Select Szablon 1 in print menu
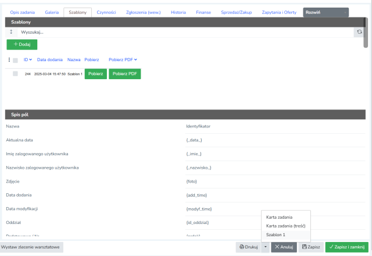 (x=286, y=234)
